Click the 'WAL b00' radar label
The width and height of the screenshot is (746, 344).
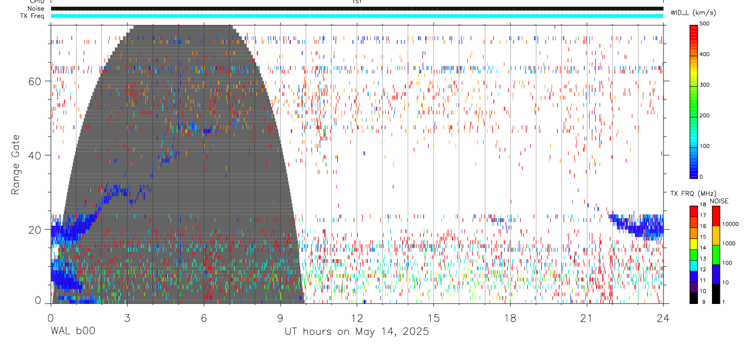pyautogui.click(x=73, y=332)
